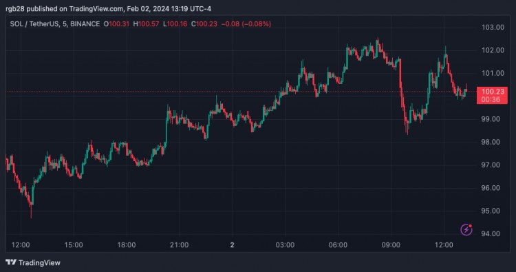Screen dimensions: 516x272
Task: Click the high price H100.57 value
Action: point(146,24)
